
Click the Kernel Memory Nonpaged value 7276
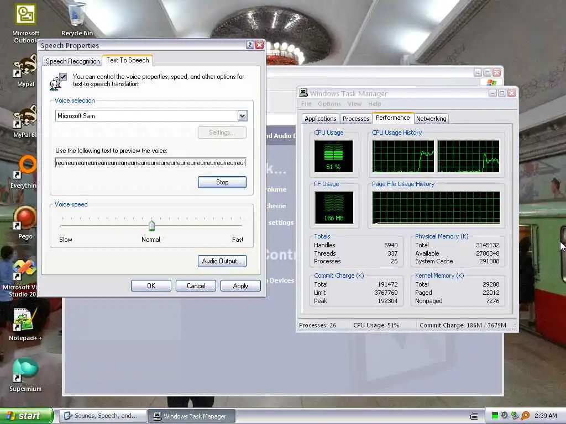[x=492, y=301]
